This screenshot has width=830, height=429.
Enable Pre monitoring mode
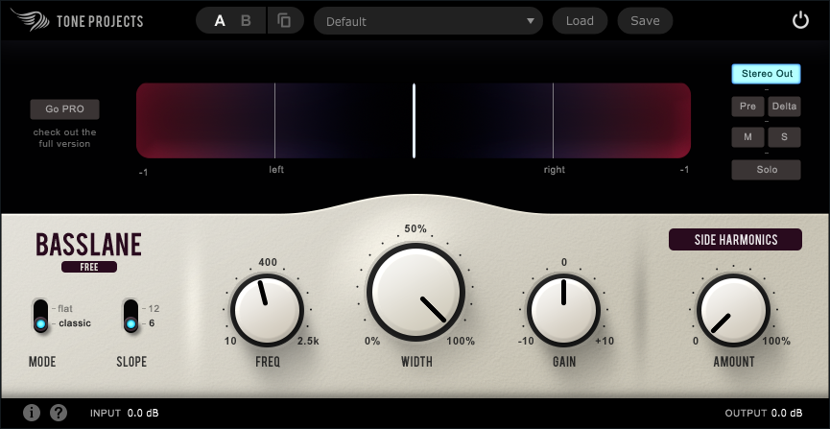pyautogui.click(x=747, y=106)
